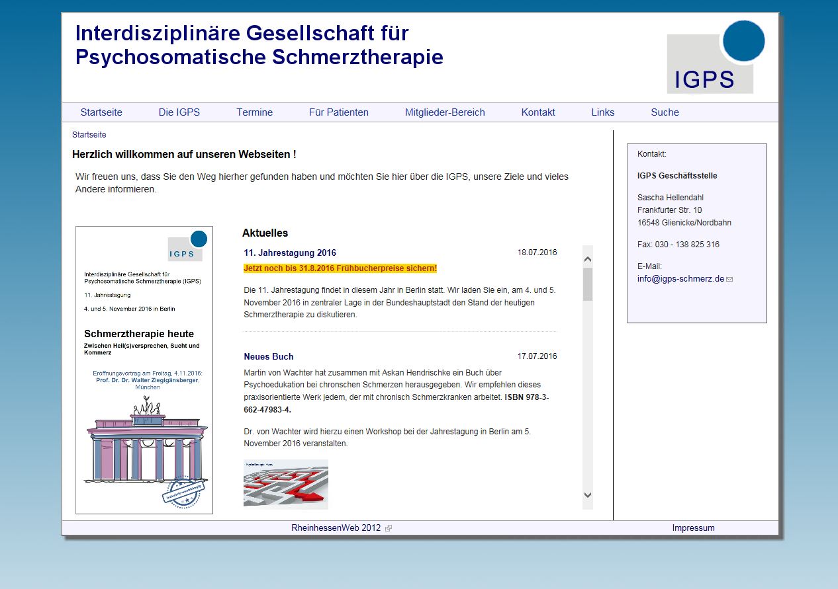
Task: Click the Startseite breadcrumb link
Action: (x=89, y=135)
